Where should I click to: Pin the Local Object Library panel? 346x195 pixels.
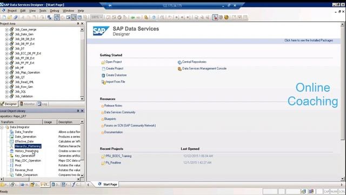(x=78, y=110)
